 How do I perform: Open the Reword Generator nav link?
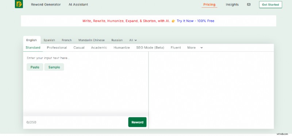point(46,5)
